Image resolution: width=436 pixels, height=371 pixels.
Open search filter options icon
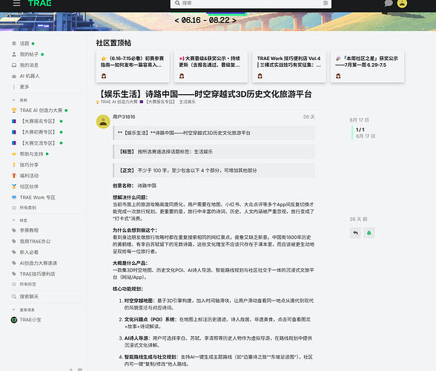coord(326,3)
